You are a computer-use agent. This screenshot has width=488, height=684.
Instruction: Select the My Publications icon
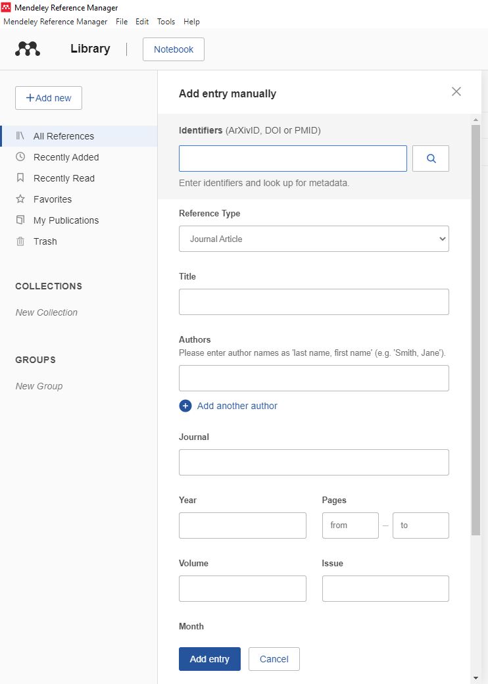pos(20,220)
